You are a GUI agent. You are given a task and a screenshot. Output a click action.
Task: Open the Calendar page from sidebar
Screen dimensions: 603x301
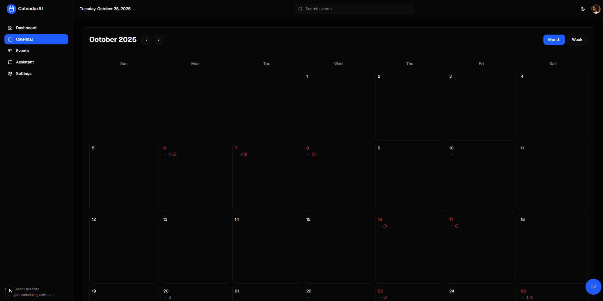(x=24, y=39)
